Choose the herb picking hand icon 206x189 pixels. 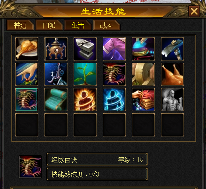(x=27, y=74)
